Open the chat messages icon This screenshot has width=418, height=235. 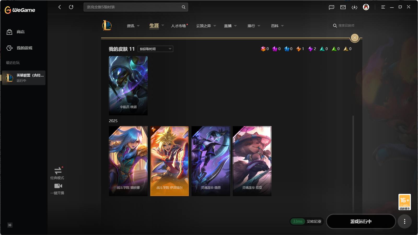pos(332,7)
